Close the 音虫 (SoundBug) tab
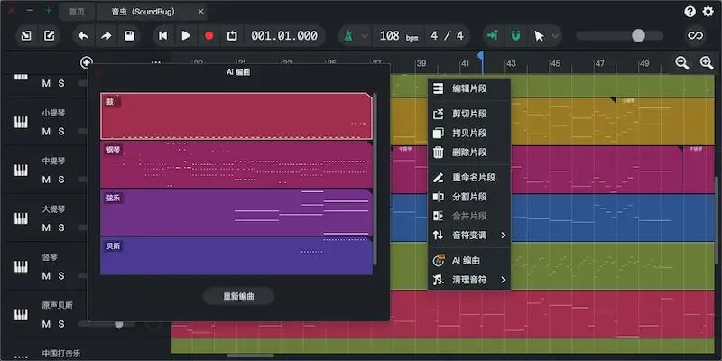The width and height of the screenshot is (722, 361). coord(200,12)
